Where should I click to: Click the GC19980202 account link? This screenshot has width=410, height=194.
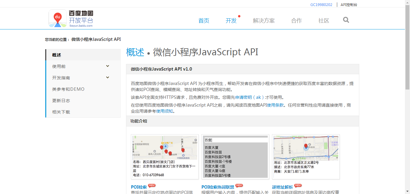321,5
